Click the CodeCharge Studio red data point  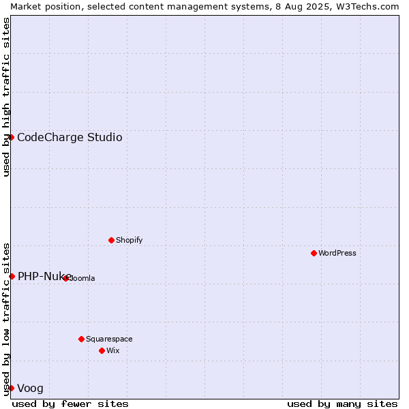point(11,137)
